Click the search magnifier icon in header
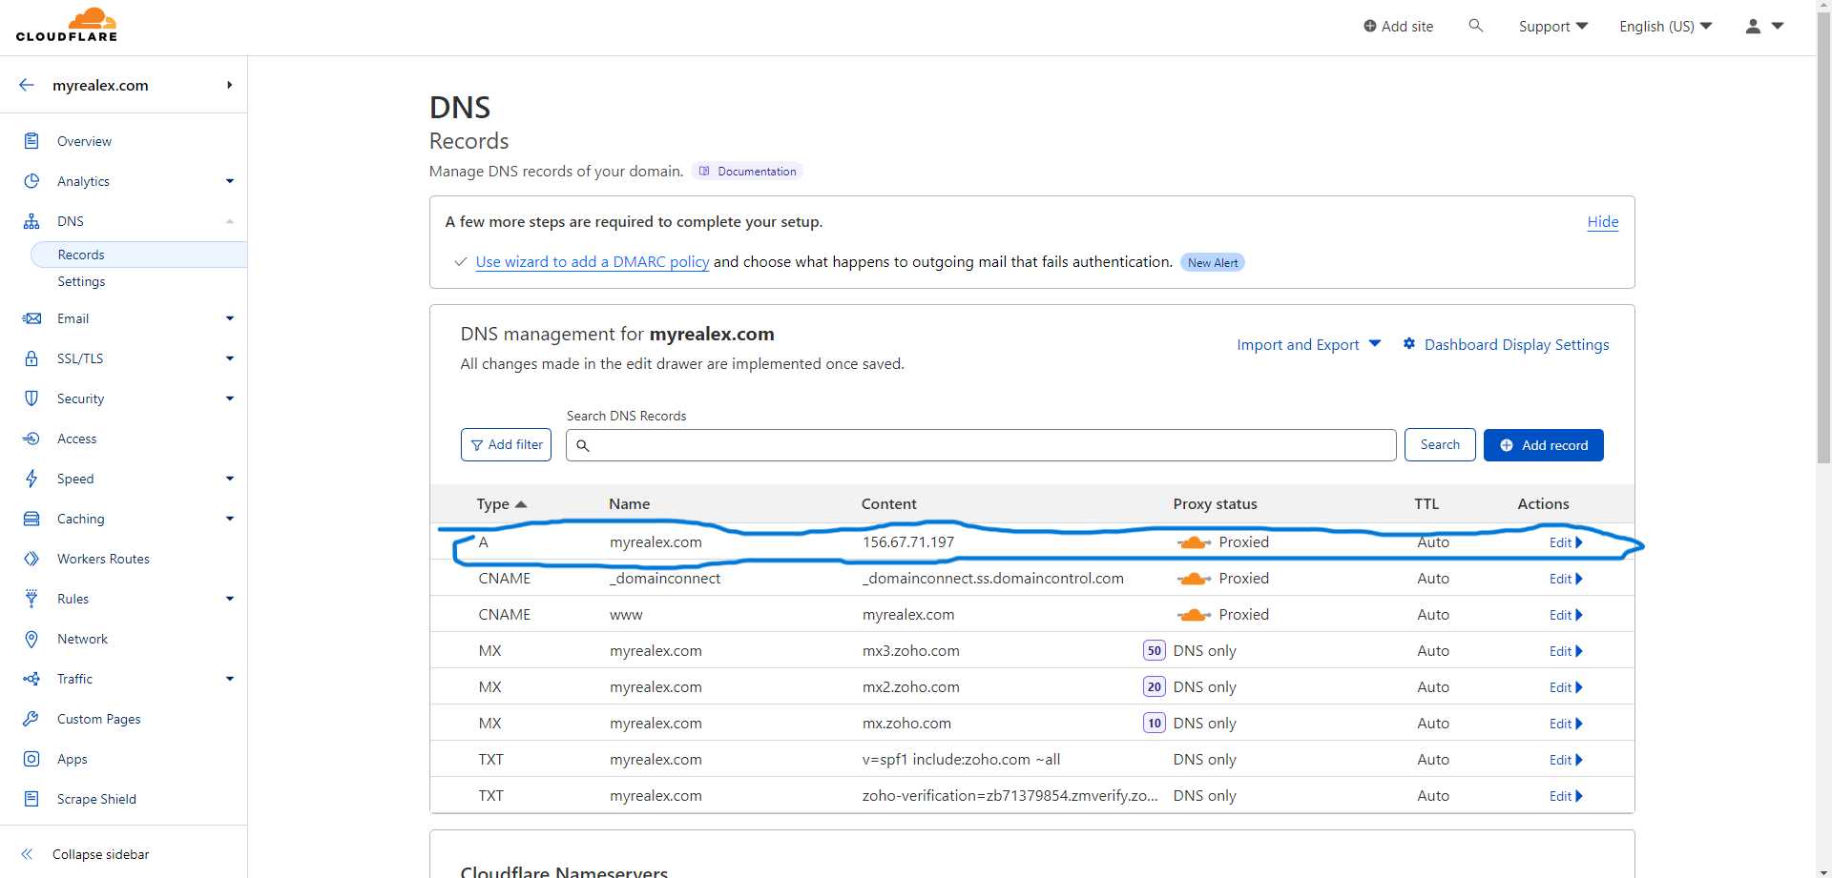The image size is (1832, 878). [1475, 26]
